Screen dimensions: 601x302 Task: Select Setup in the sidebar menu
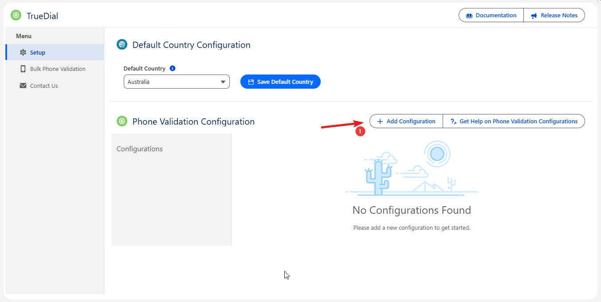[x=38, y=52]
